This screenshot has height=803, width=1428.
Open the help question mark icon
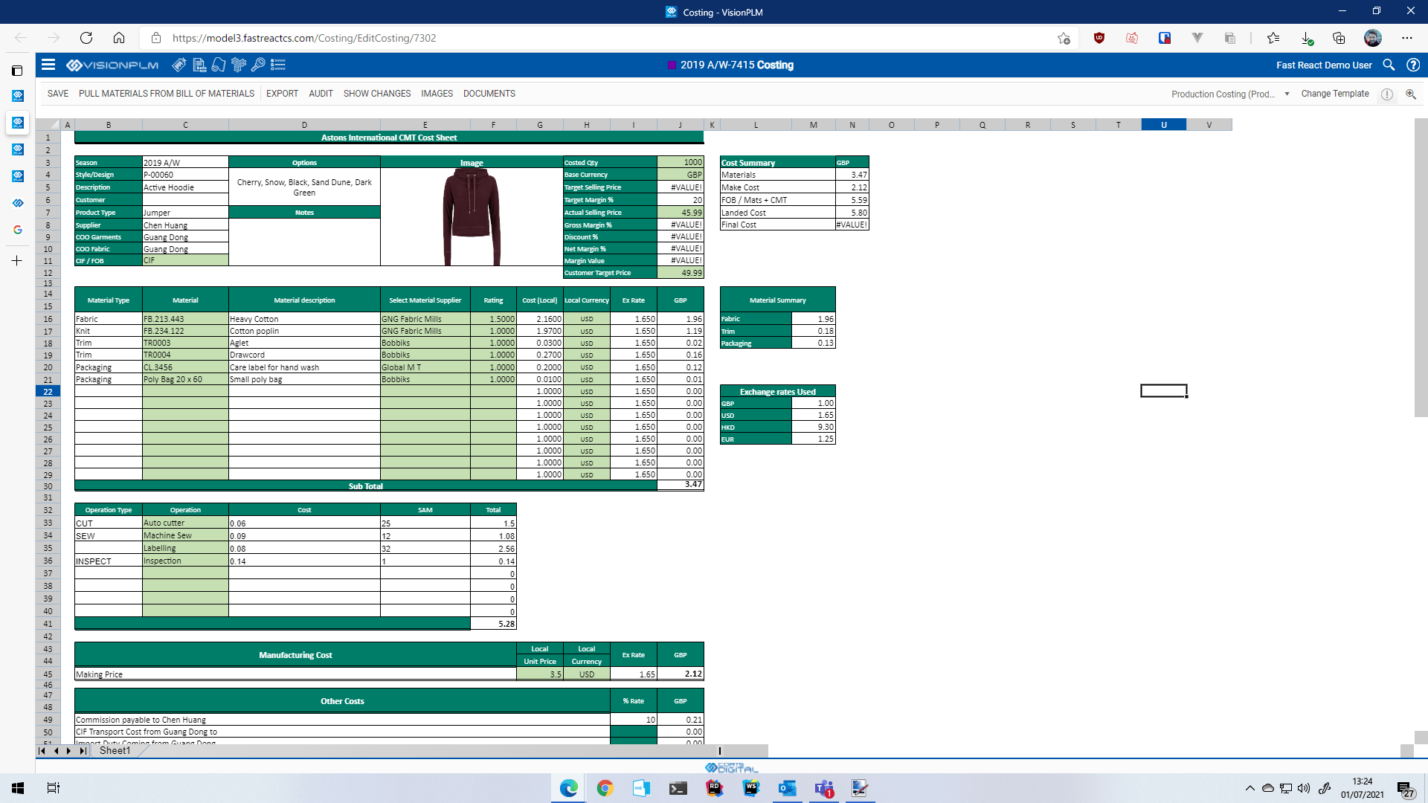(x=1412, y=65)
